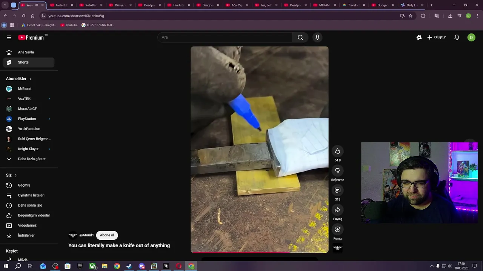Go to Chrome home page

click(x=32, y=16)
